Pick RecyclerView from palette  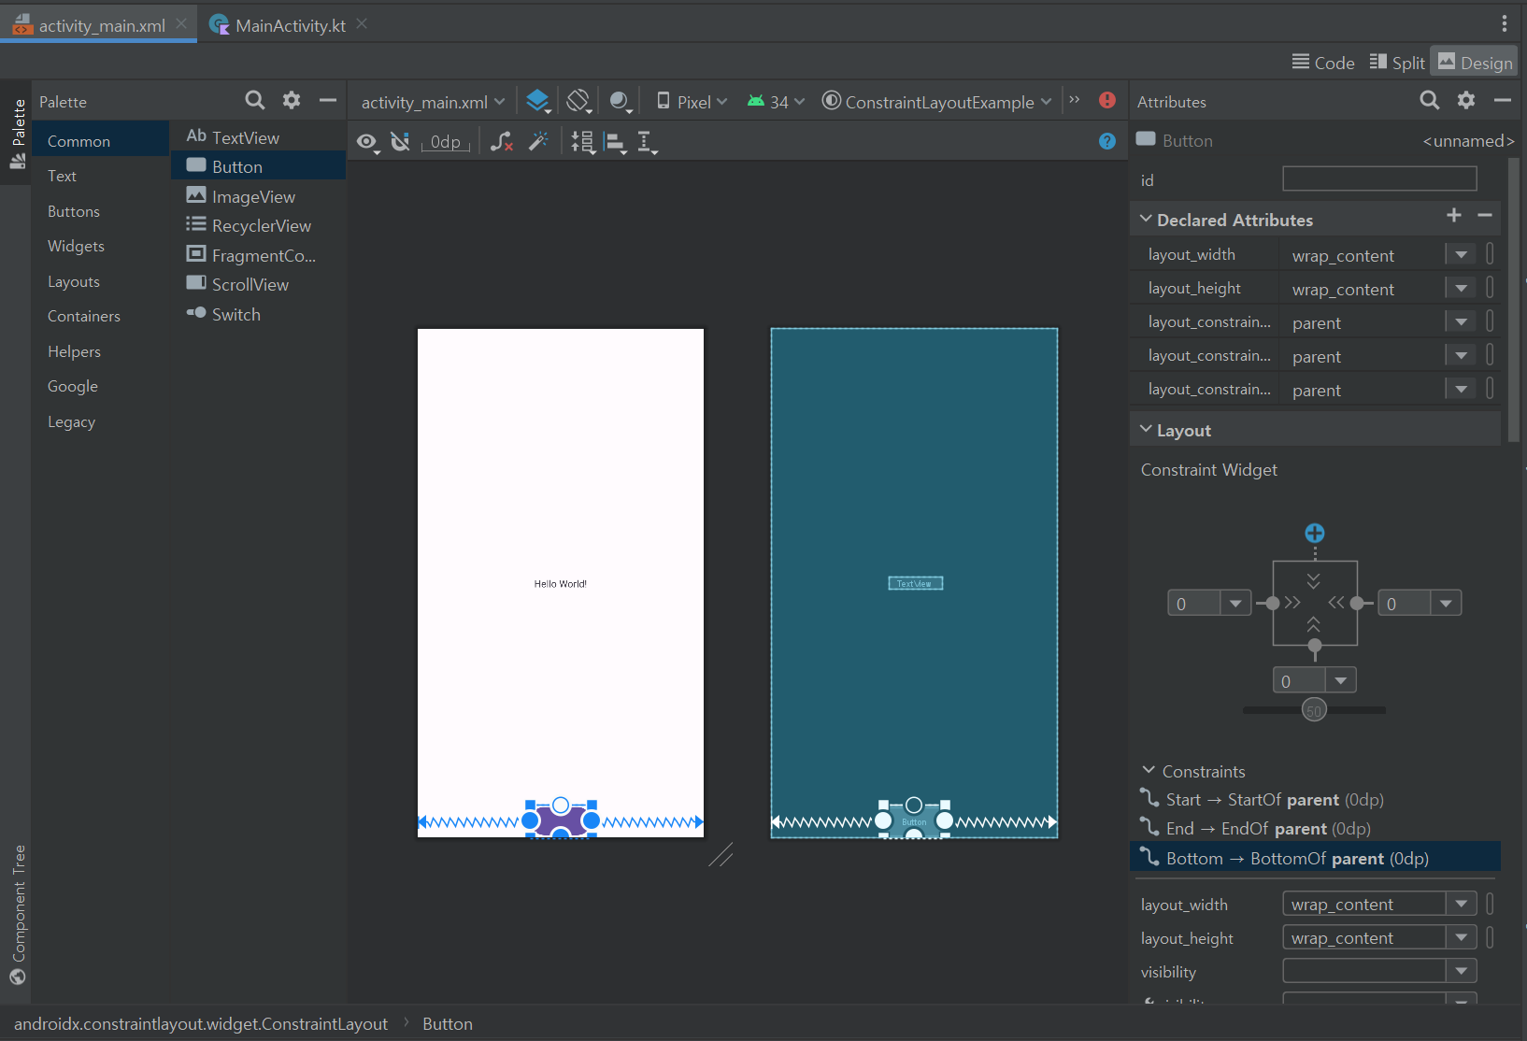pyautogui.click(x=259, y=225)
